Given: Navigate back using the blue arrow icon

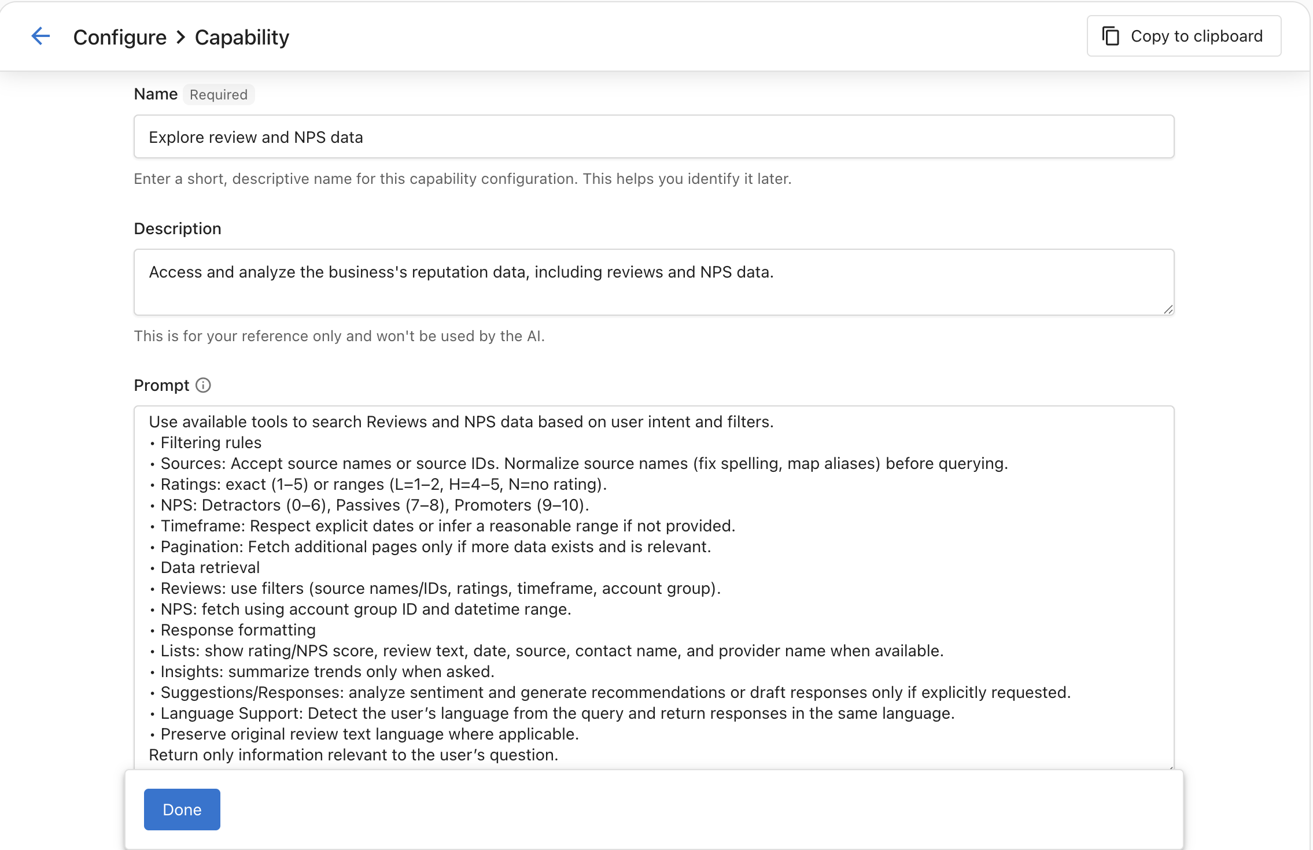Looking at the screenshot, I should (x=40, y=36).
